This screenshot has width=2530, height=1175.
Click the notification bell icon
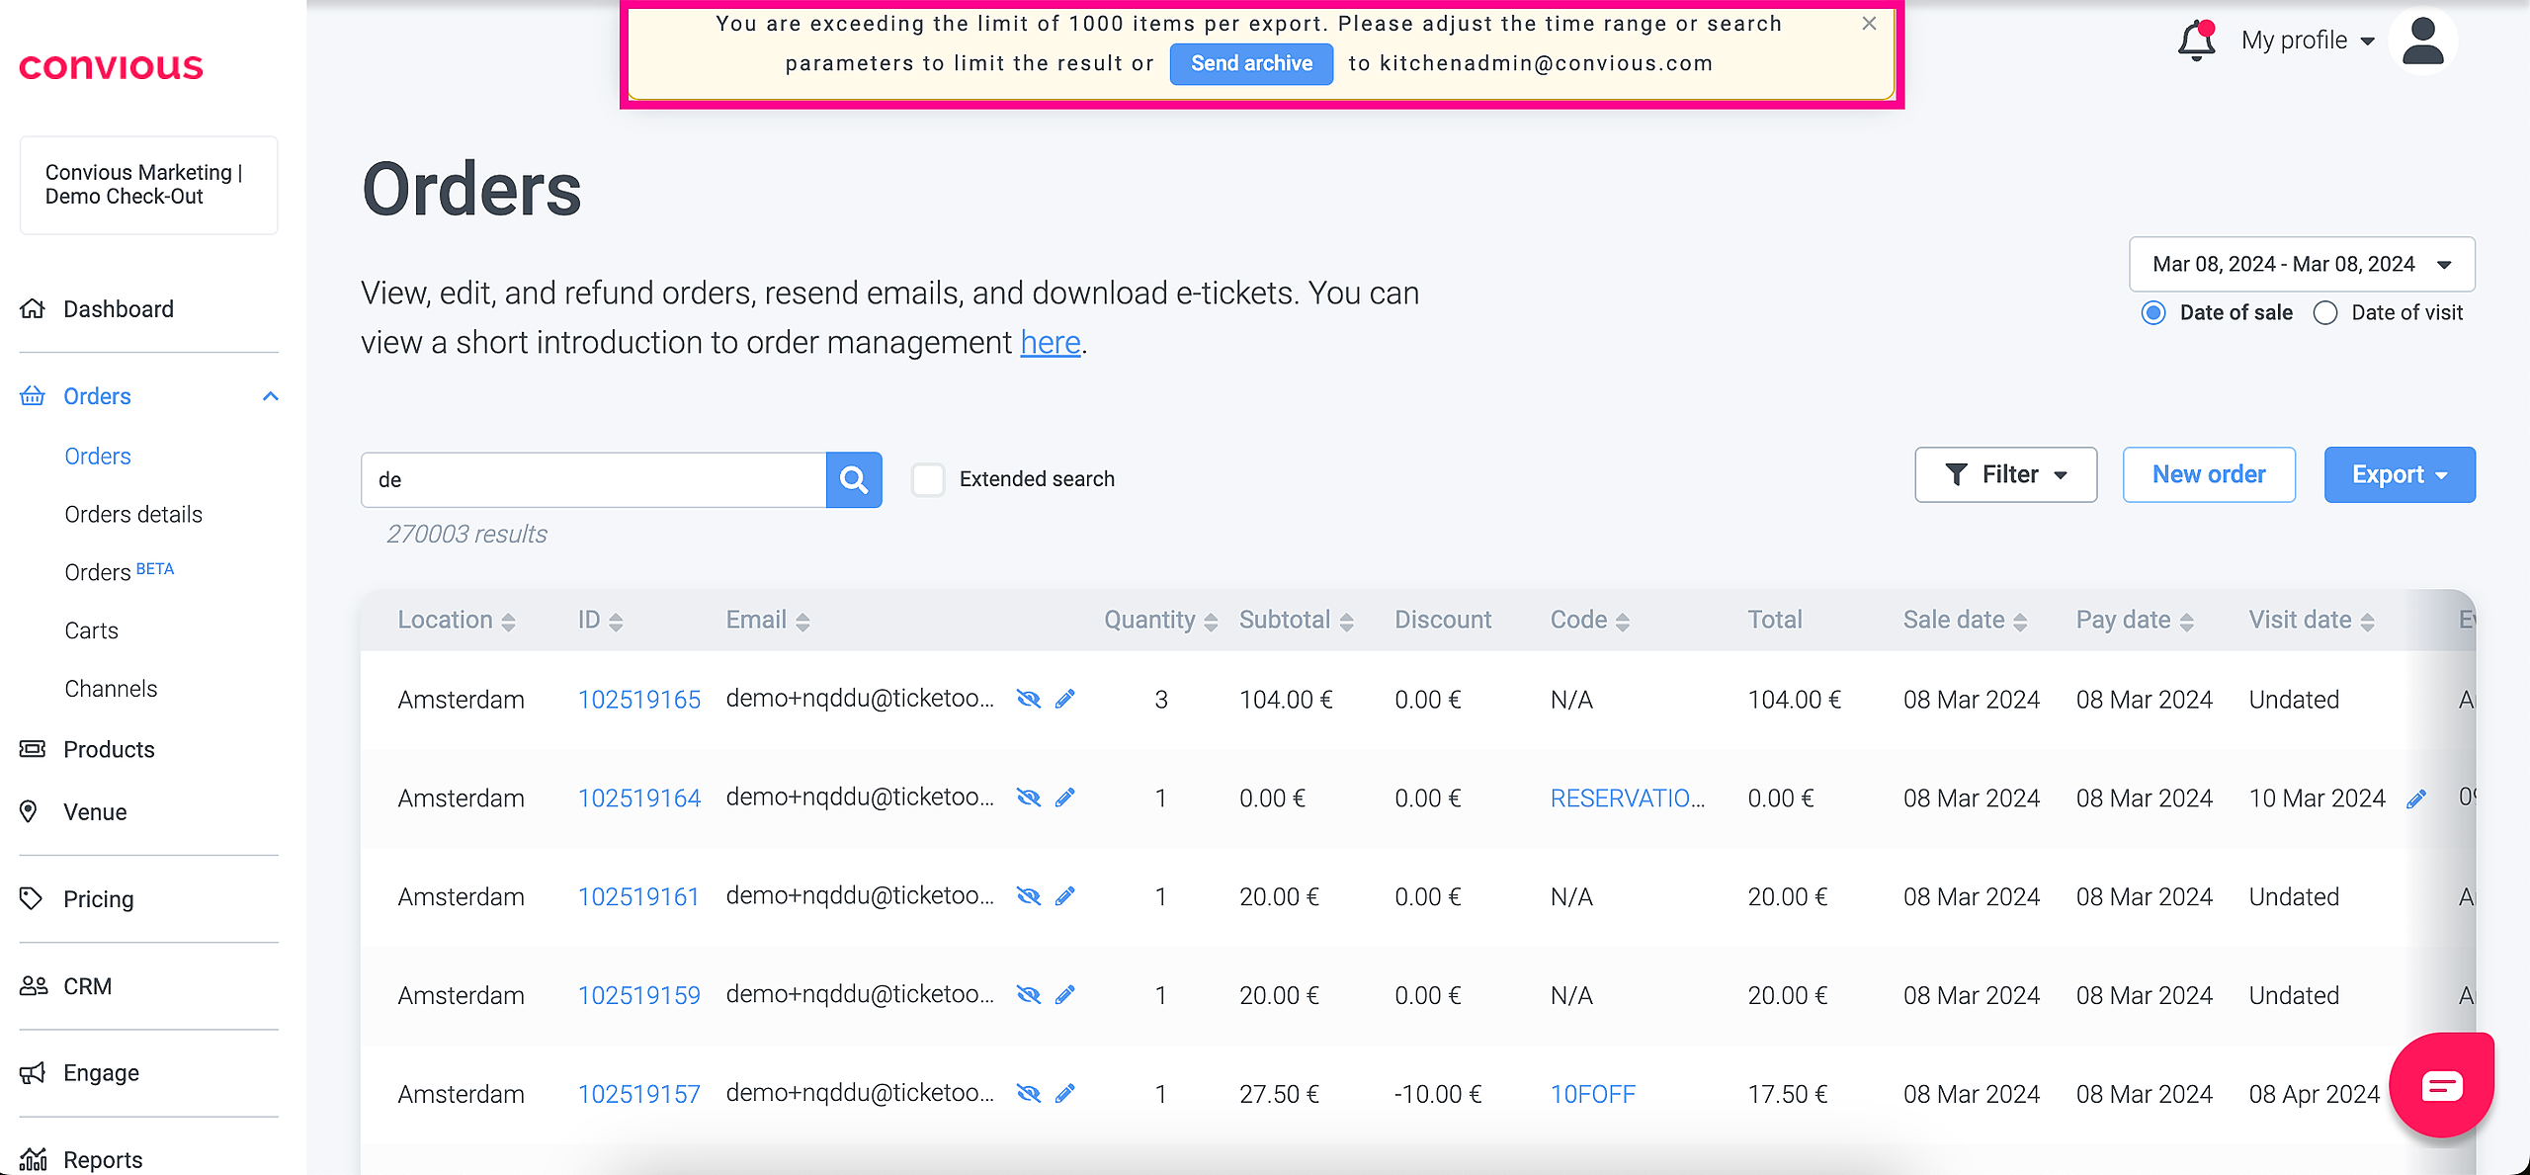point(2195,41)
